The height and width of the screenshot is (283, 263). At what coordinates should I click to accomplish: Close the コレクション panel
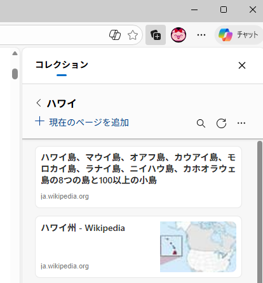[x=242, y=65]
